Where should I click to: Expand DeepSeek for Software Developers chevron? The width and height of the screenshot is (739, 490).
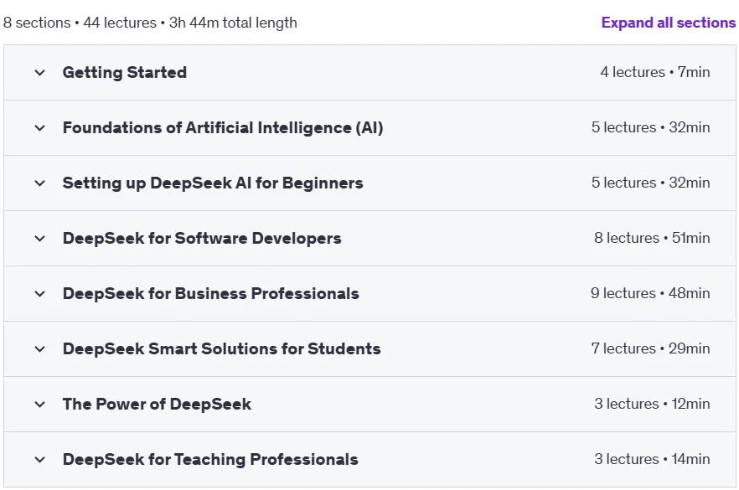(x=40, y=239)
